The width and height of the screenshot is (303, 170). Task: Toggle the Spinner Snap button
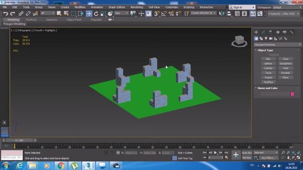coord(178,14)
